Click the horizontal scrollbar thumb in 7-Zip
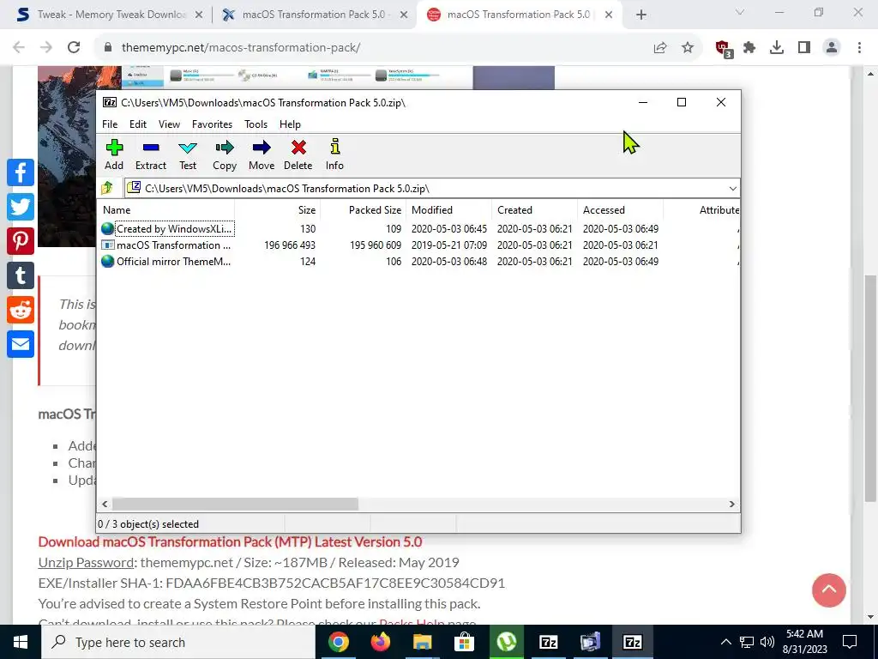The image size is (878, 659). 235,505
